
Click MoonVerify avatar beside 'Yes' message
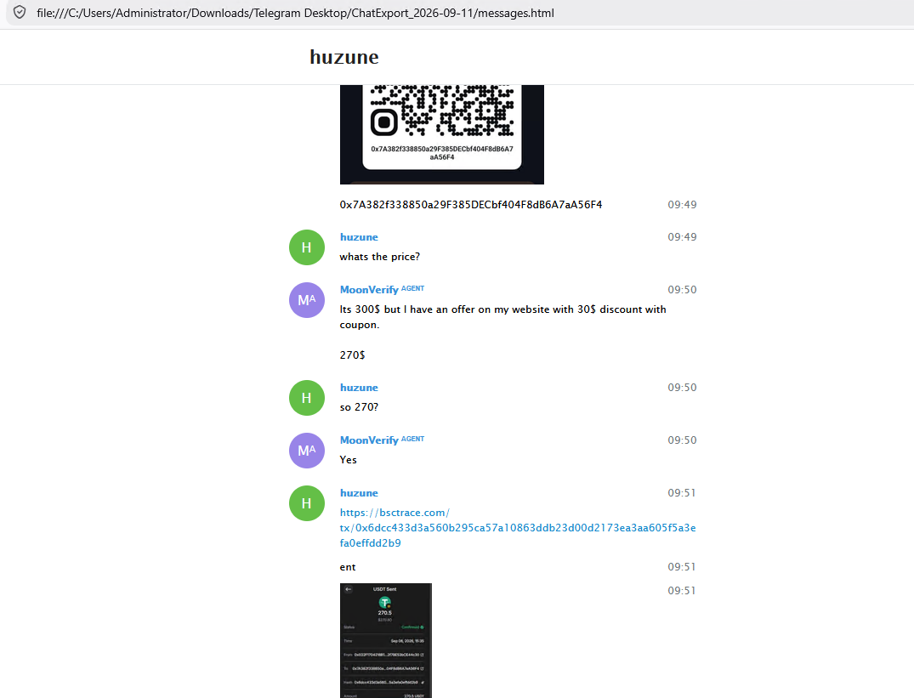(x=307, y=451)
